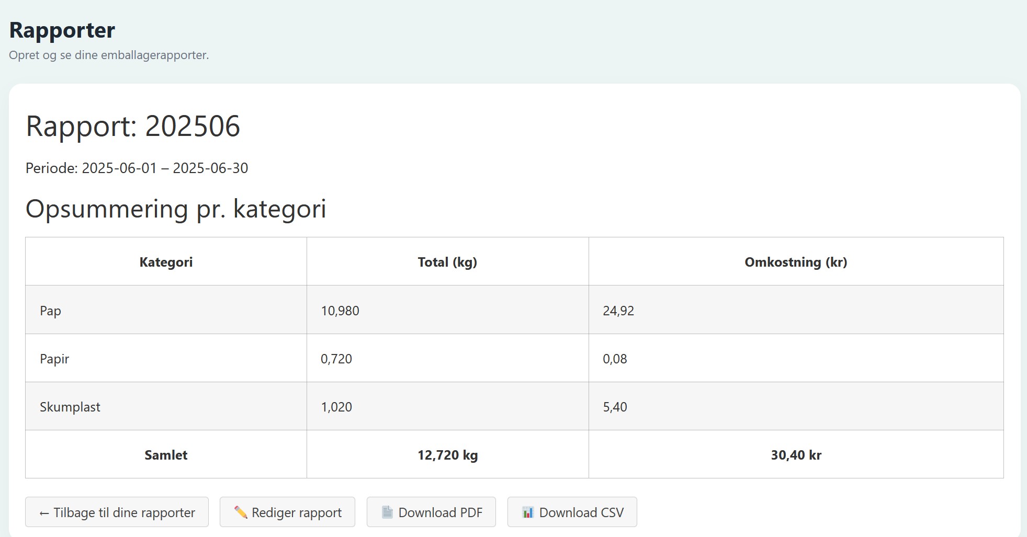Click the 12,720 kg total weight
1027x537 pixels.
point(447,455)
